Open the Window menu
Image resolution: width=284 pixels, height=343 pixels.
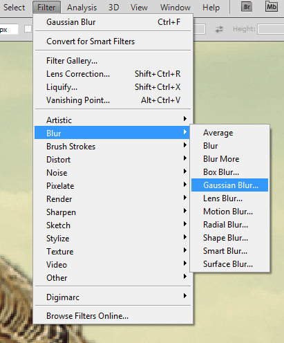pos(176,8)
